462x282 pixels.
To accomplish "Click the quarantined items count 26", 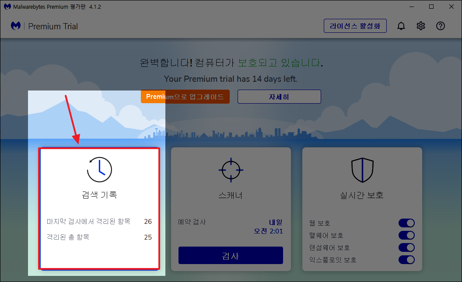I will 148,222.
